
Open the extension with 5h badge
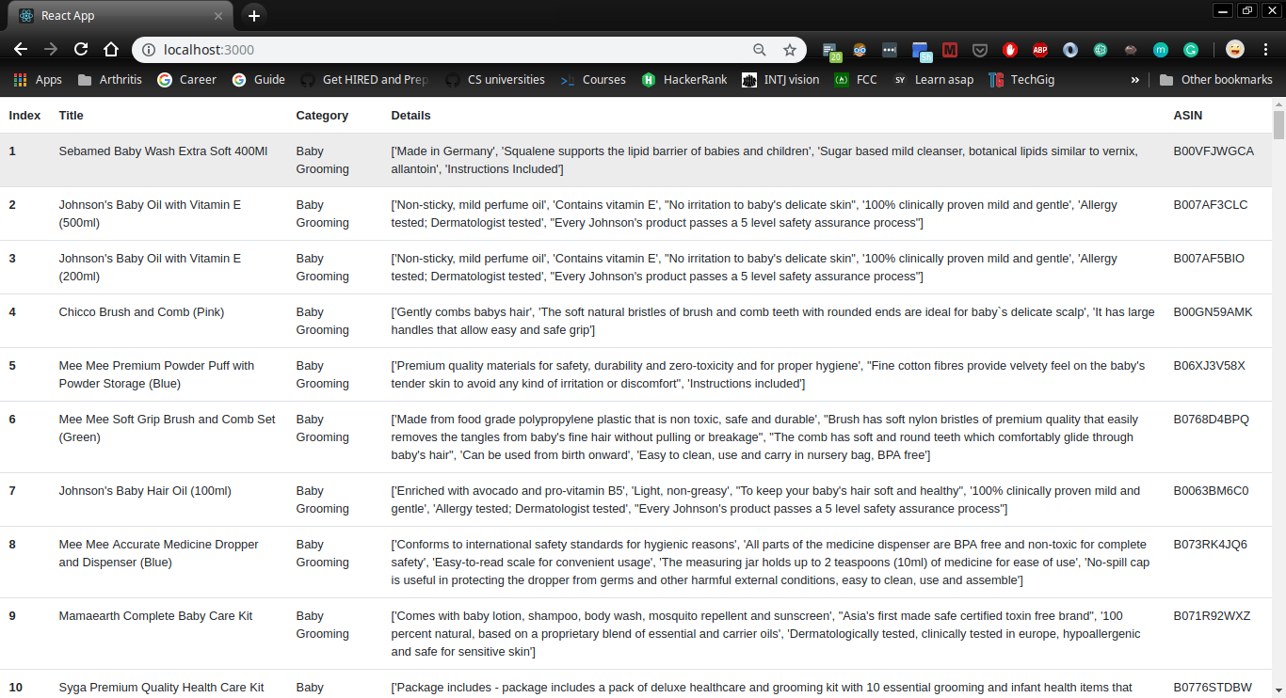click(x=921, y=51)
